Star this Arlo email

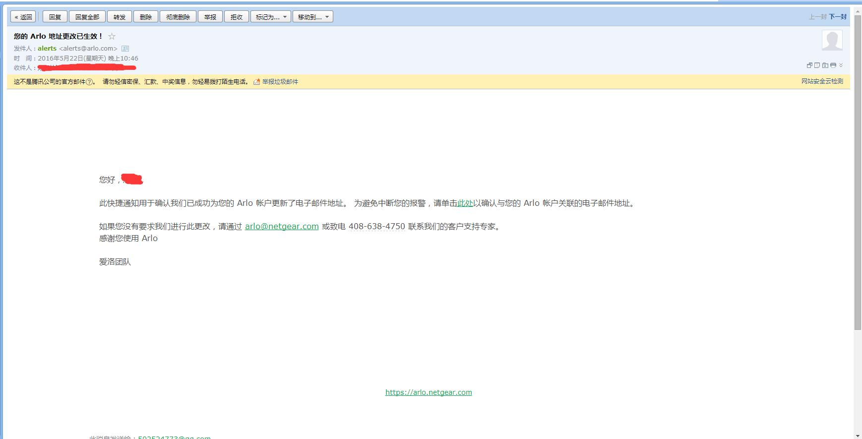tap(112, 36)
